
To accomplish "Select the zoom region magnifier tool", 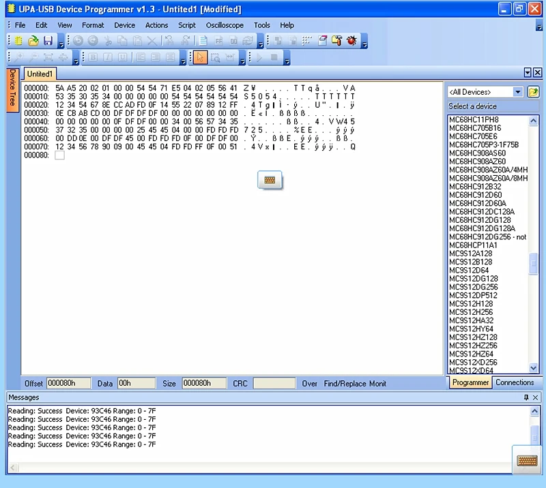I will pyautogui.click(x=216, y=57).
